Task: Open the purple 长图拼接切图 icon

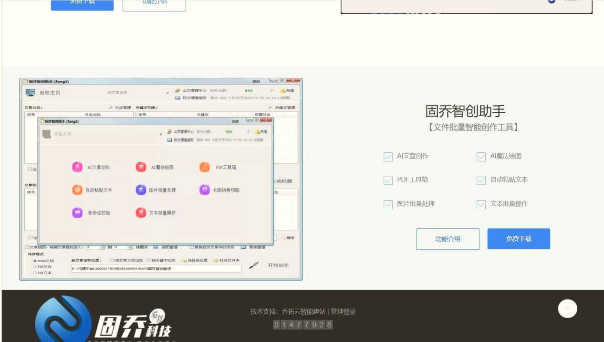Action: (x=205, y=190)
